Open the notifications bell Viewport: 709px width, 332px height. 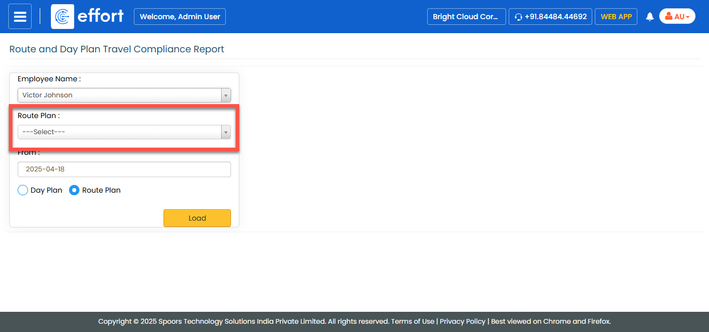[x=649, y=17]
